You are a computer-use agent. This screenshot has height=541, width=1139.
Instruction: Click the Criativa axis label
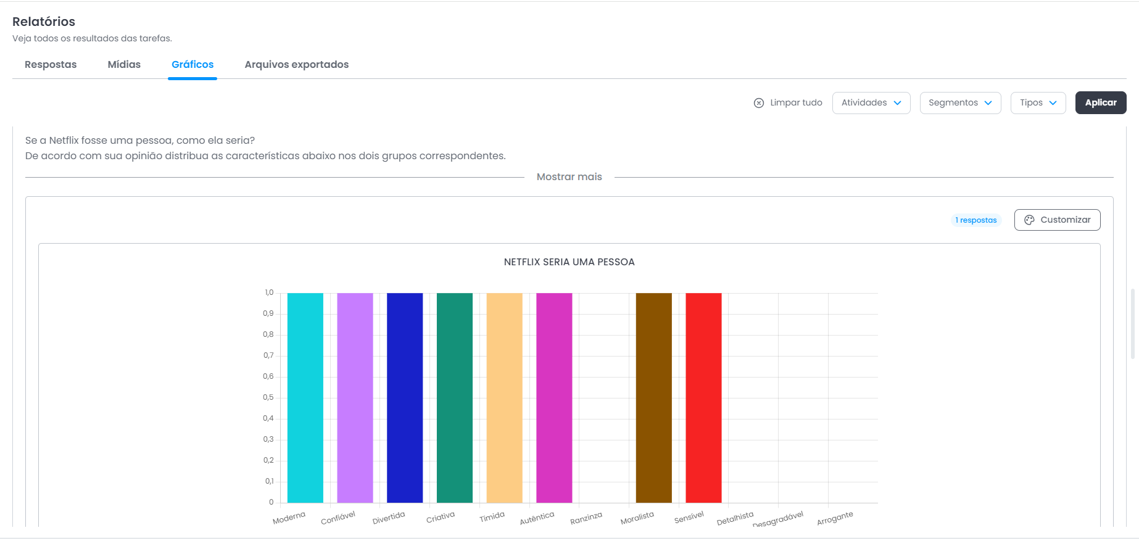(x=441, y=518)
